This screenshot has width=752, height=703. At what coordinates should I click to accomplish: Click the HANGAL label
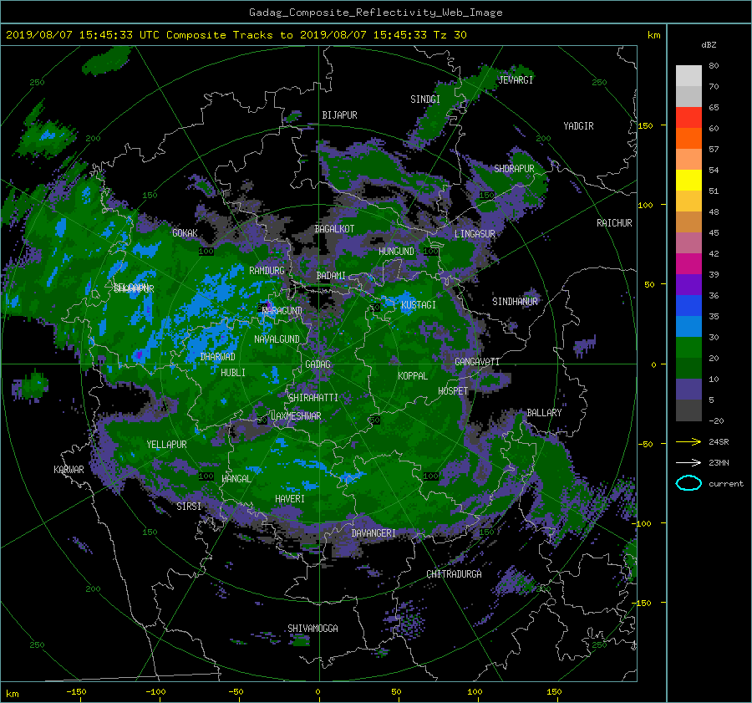[236, 479]
